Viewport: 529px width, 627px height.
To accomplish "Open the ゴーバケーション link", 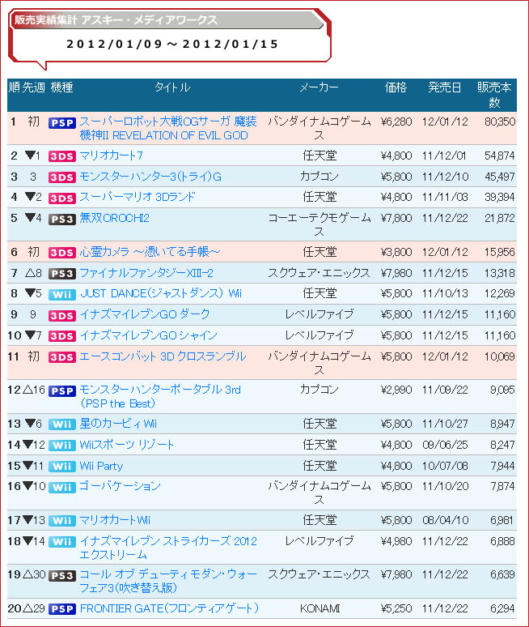I will click(x=121, y=486).
